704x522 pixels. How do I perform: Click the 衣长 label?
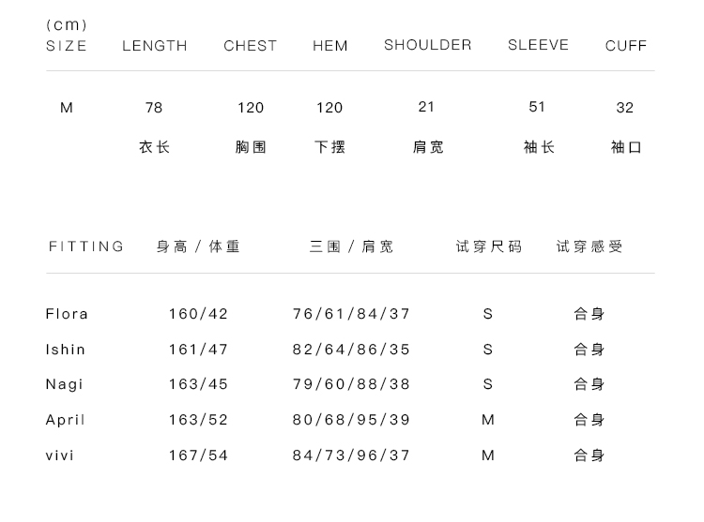155,147
